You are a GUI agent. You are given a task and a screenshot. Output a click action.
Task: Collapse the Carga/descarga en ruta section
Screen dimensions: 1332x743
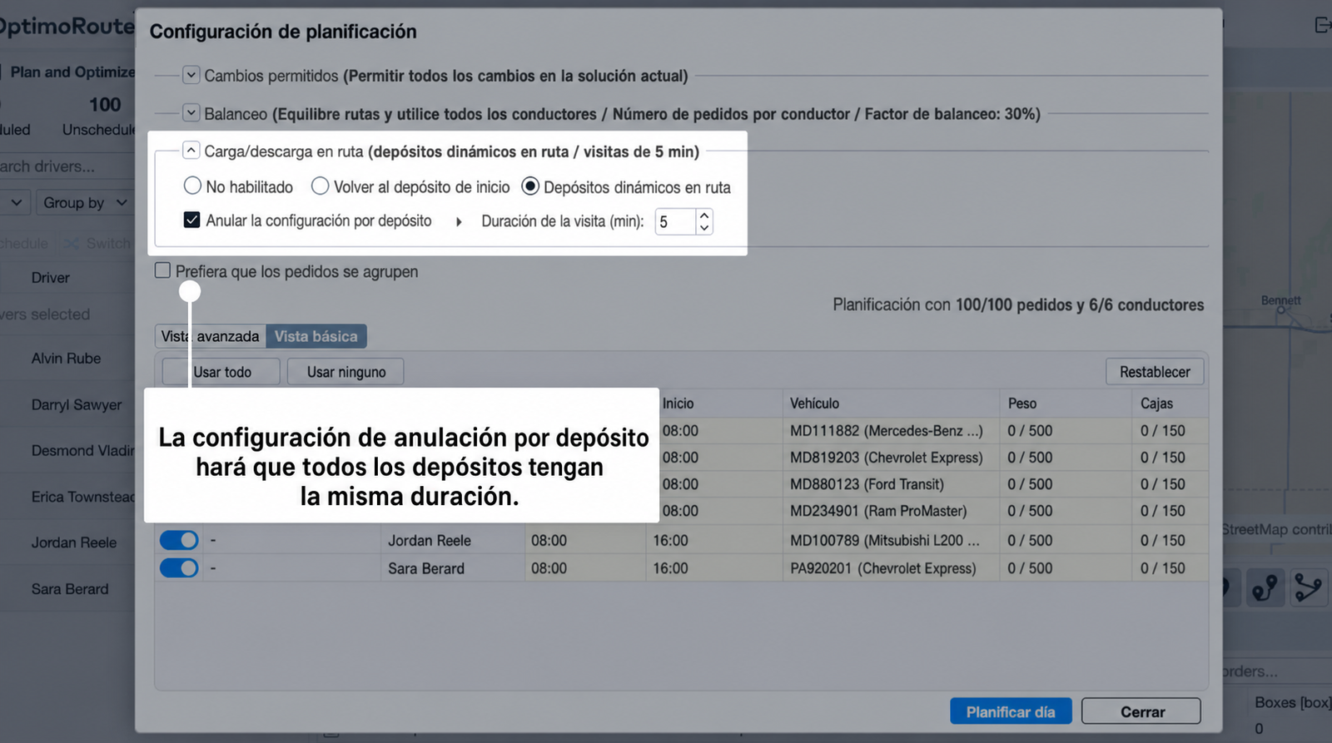point(191,150)
